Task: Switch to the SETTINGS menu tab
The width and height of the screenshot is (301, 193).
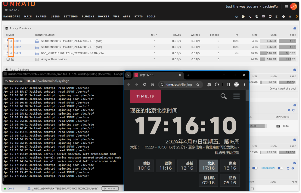Action: coord(71,17)
